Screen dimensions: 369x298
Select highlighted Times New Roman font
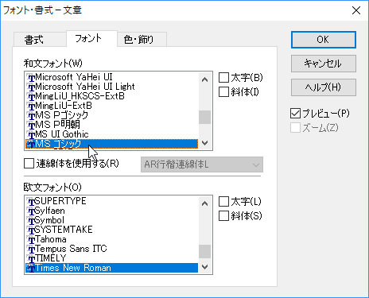pos(111,268)
